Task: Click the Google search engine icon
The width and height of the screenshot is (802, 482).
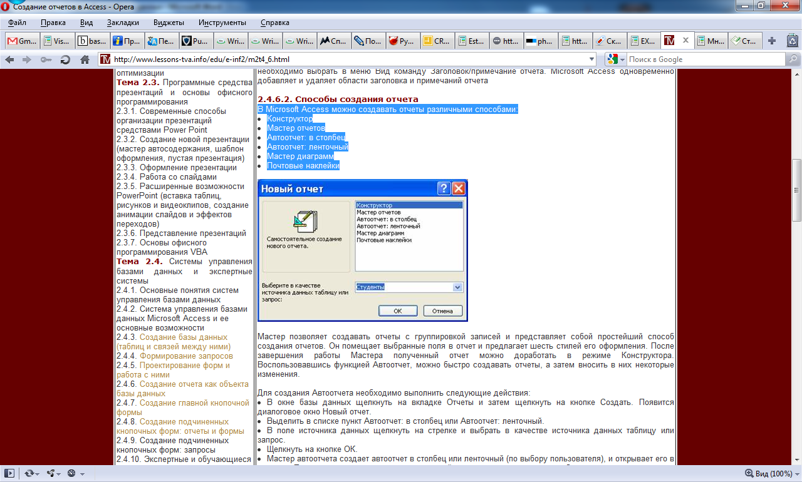Action: pos(613,59)
